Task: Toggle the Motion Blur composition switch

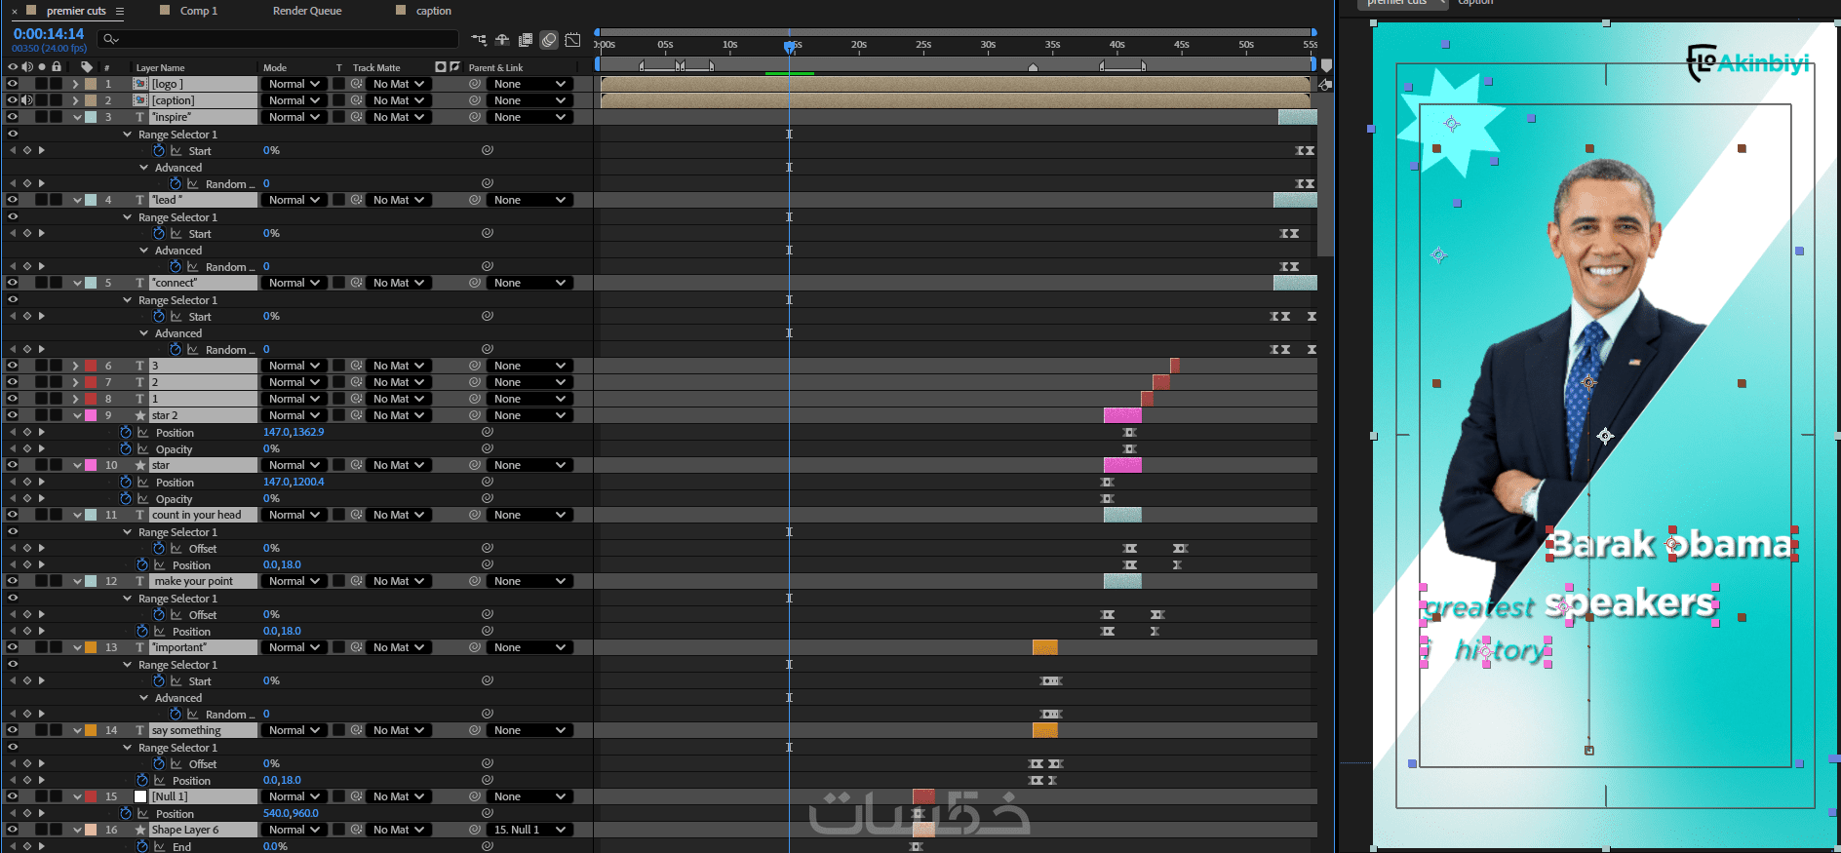Action: 549,40
